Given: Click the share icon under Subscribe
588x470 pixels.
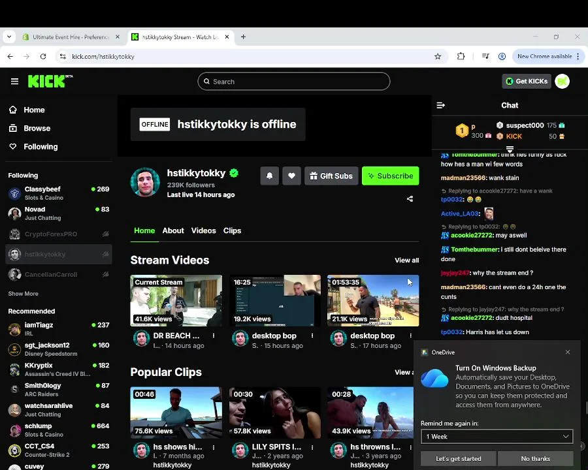Looking at the screenshot, I should coord(410,198).
